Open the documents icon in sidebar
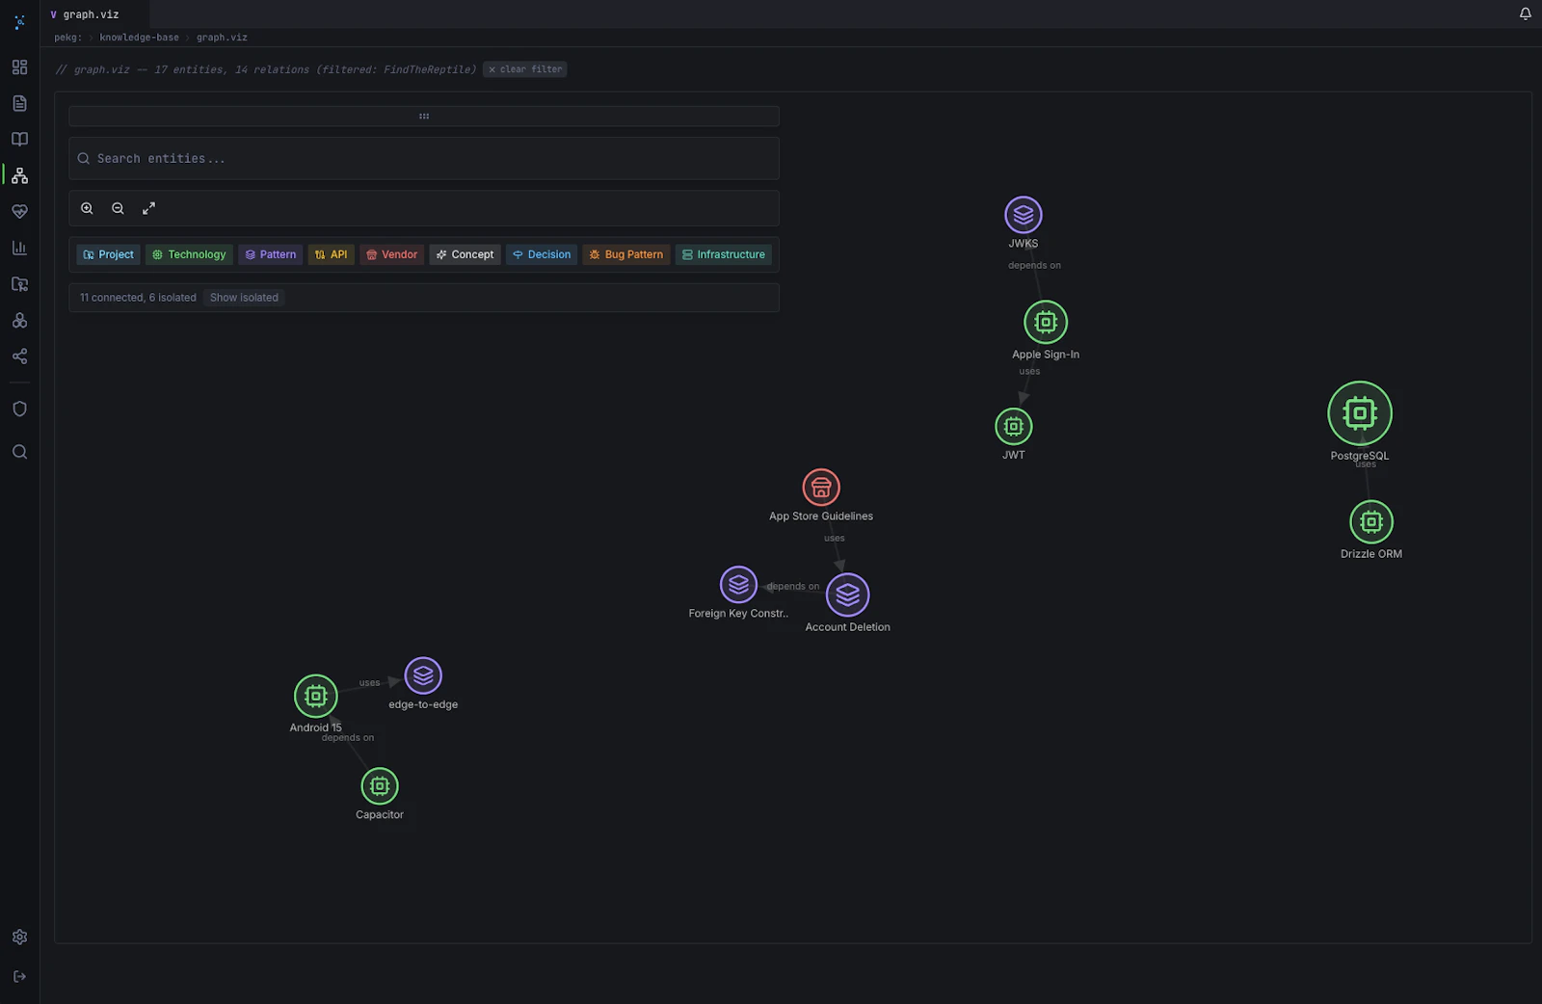This screenshot has height=1004, width=1542. coord(19,103)
